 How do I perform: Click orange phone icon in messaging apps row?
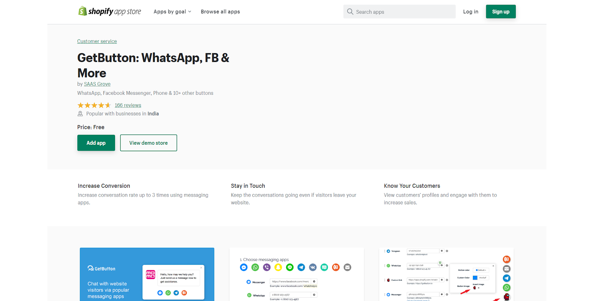[336, 267]
